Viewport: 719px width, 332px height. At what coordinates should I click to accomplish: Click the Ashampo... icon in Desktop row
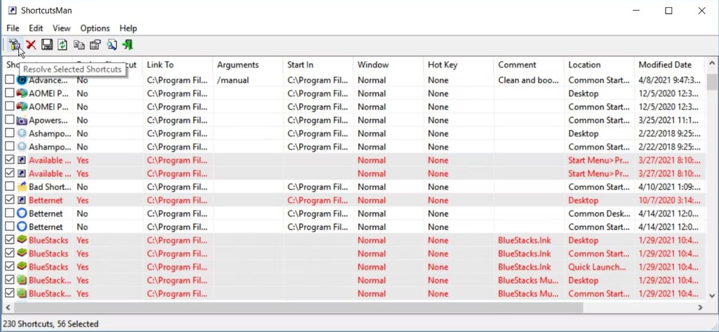(x=22, y=134)
